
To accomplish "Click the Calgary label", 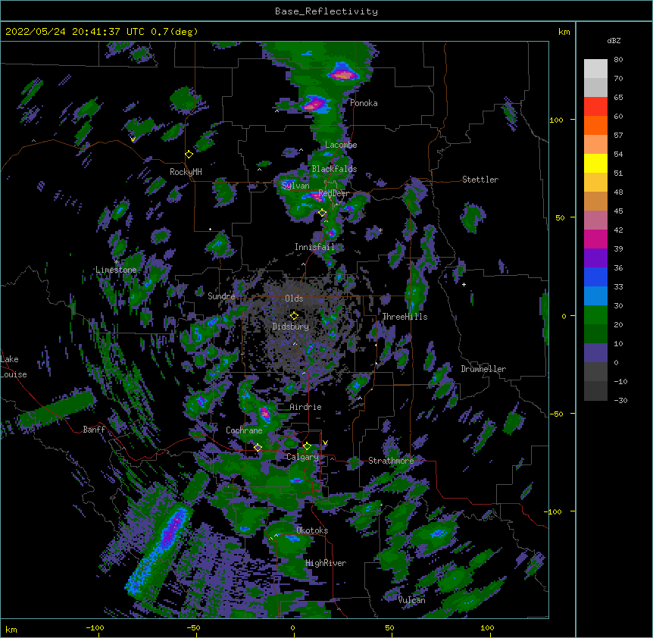I will tap(303, 457).
